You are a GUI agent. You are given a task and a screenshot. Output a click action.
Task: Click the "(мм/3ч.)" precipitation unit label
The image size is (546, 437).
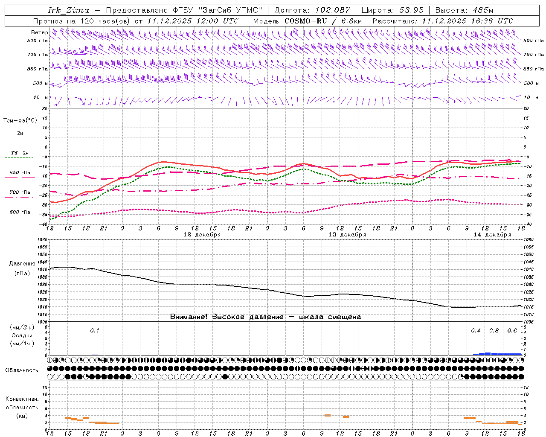pos(22,328)
